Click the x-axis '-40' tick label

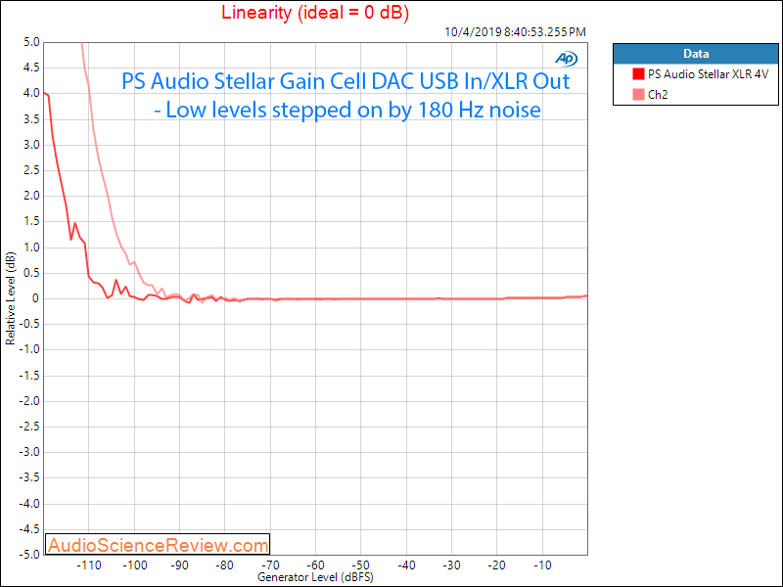point(406,565)
